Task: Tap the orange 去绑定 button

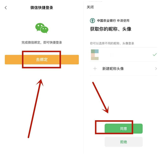Action: 42,60
